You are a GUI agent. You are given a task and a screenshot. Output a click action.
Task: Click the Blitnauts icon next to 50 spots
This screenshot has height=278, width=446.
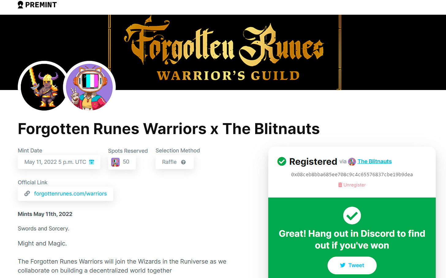point(115,162)
